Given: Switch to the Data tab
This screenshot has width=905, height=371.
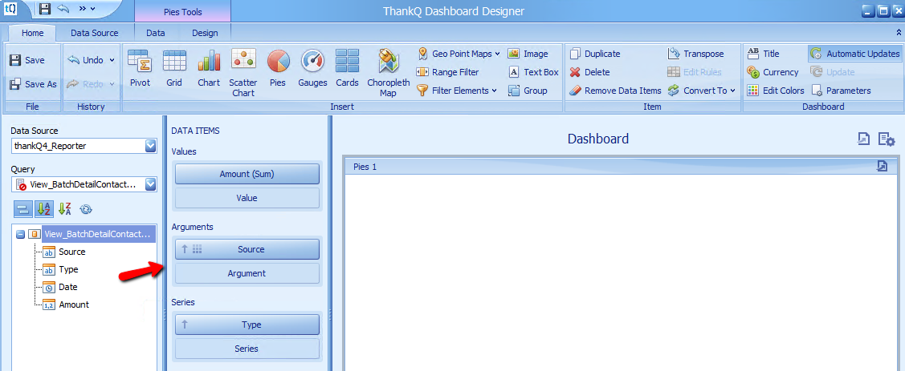Looking at the screenshot, I should click(x=155, y=33).
